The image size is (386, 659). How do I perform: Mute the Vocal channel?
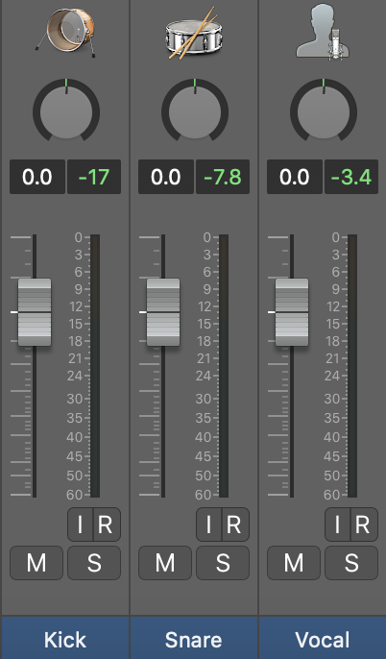(294, 563)
